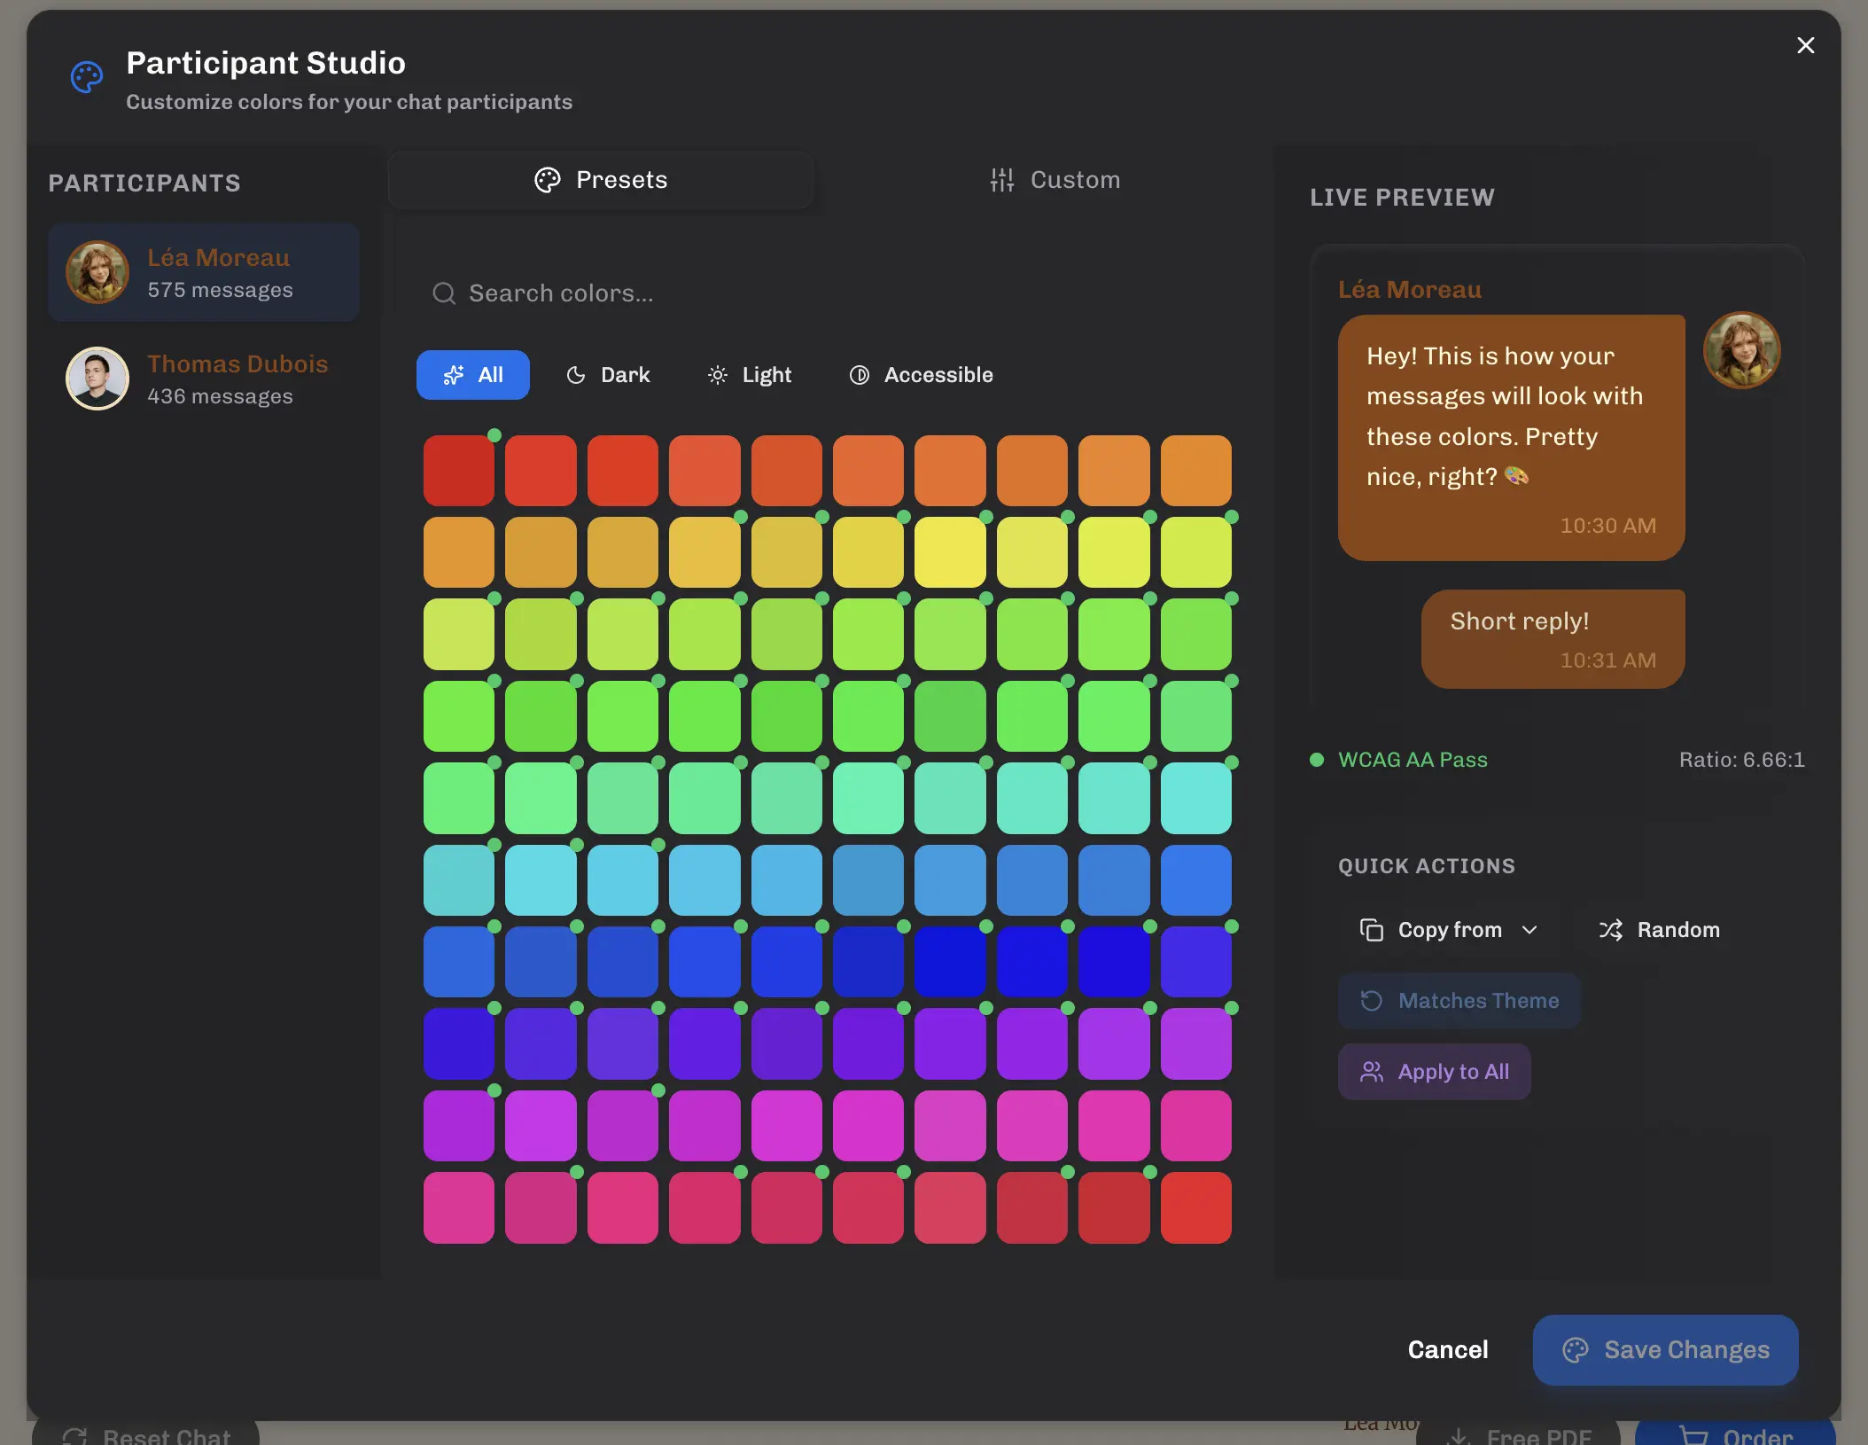Click the people icon on Apply to All
Viewport: 1868px width, 1445px height.
(x=1372, y=1072)
